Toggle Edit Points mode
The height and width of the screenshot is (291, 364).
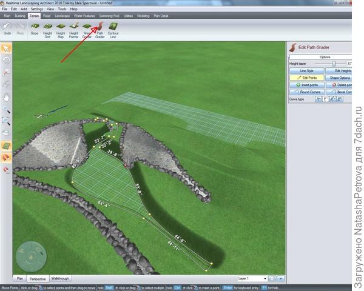tap(306, 78)
